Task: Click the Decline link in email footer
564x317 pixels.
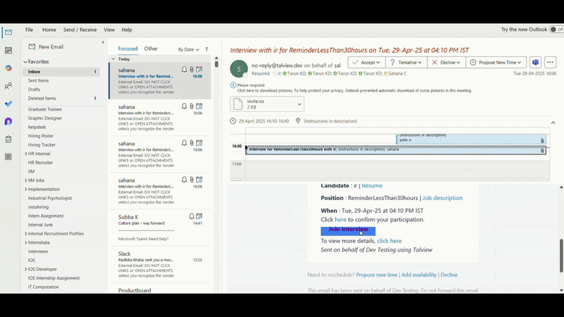Action: (x=449, y=275)
